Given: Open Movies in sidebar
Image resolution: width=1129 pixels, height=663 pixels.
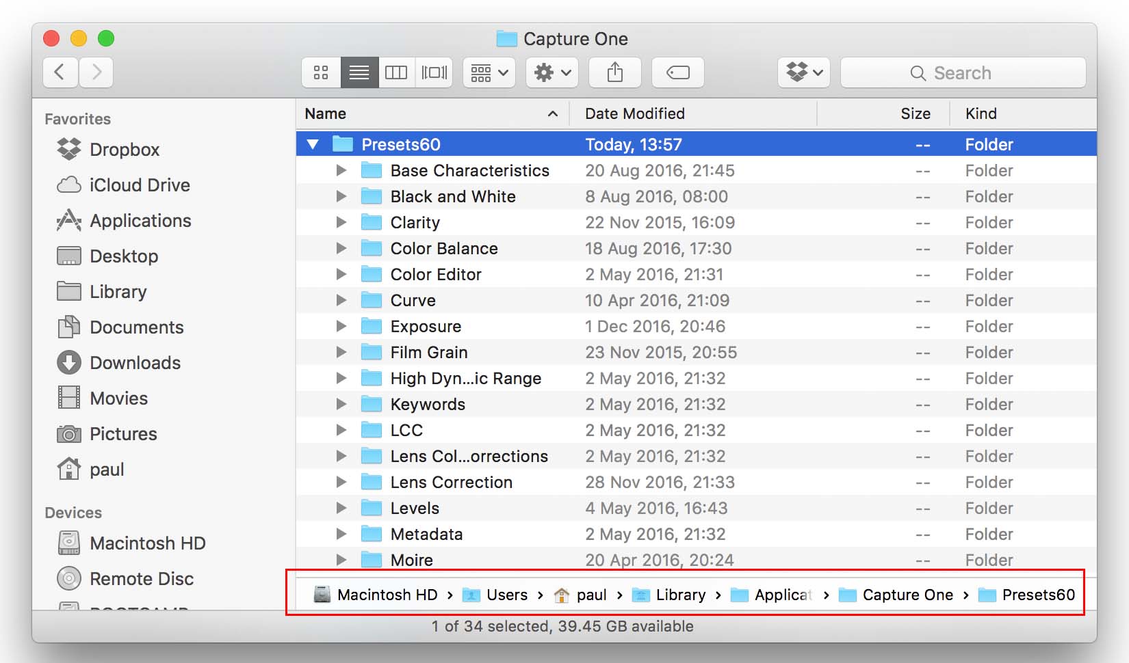Looking at the screenshot, I should [x=103, y=398].
